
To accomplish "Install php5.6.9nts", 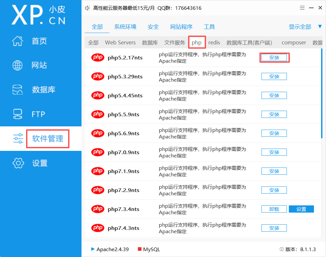I will (x=274, y=133).
